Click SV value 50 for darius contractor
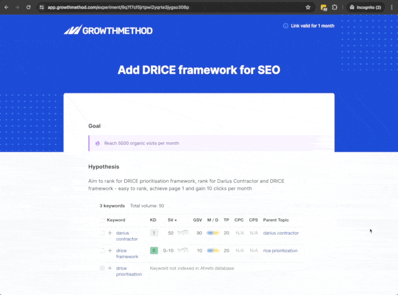Screen dimensions: 398x295 tap(171, 233)
